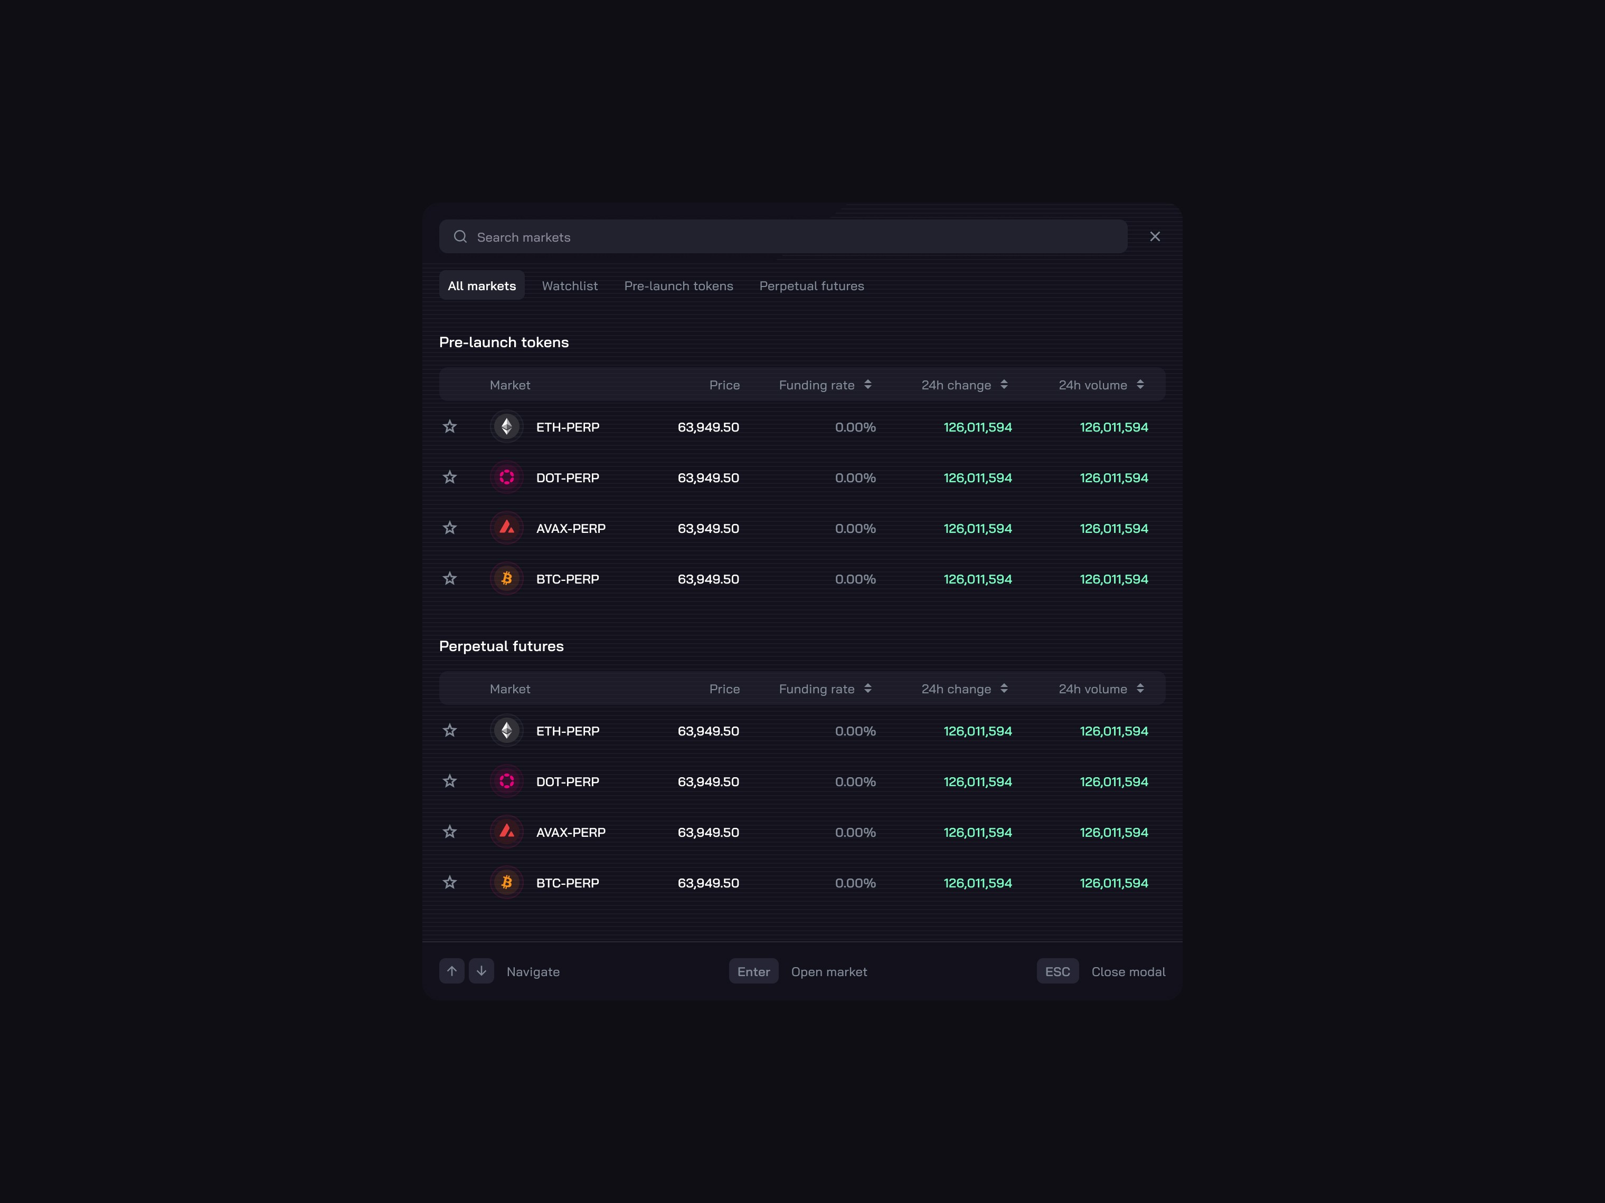Click the search magnifier icon
The height and width of the screenshot is (1203, 1605).
(x=460, y=236)
